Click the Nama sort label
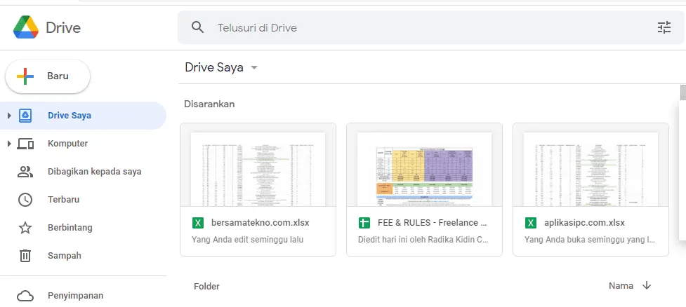 tap(621, 285)
